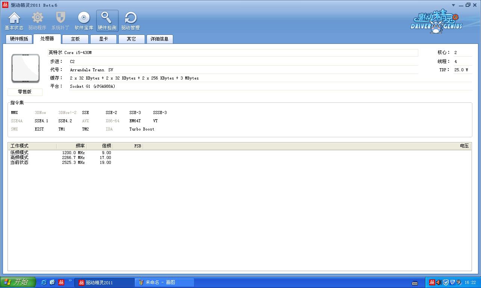This screenshot has height=288, width=481.
Task: Click the 2525.3 MHz current frequency value
Action: pos(73,162)
